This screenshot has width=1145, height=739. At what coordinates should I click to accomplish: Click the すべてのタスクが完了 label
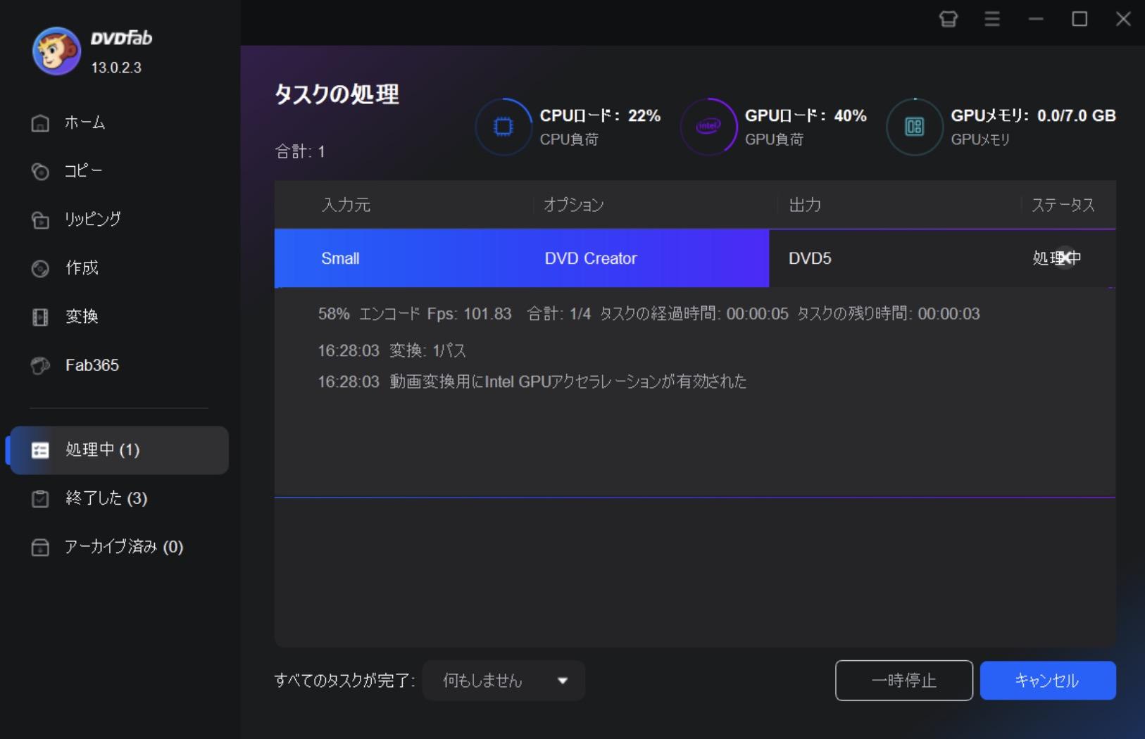(x=344, y=681)
